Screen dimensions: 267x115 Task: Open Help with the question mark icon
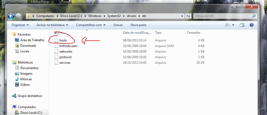click(x=252, y=25)
